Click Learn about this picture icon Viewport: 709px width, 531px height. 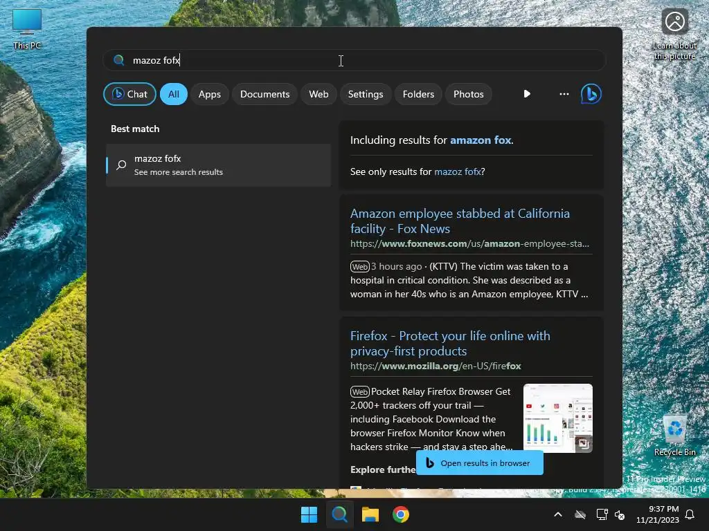[x=674, y=35]
